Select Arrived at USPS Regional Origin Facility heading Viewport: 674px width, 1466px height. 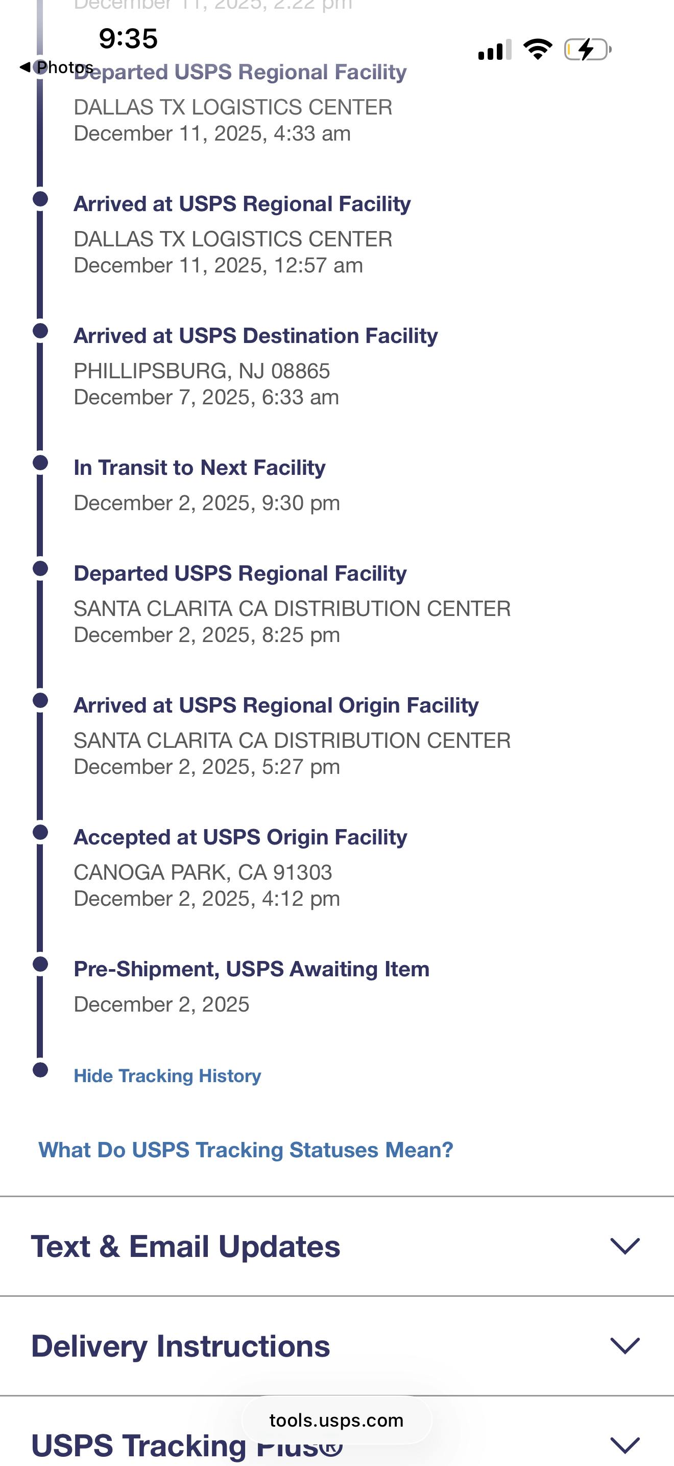point(276,705)
